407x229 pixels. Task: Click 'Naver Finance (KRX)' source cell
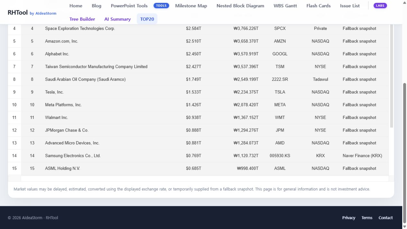[x=362, y=155]
